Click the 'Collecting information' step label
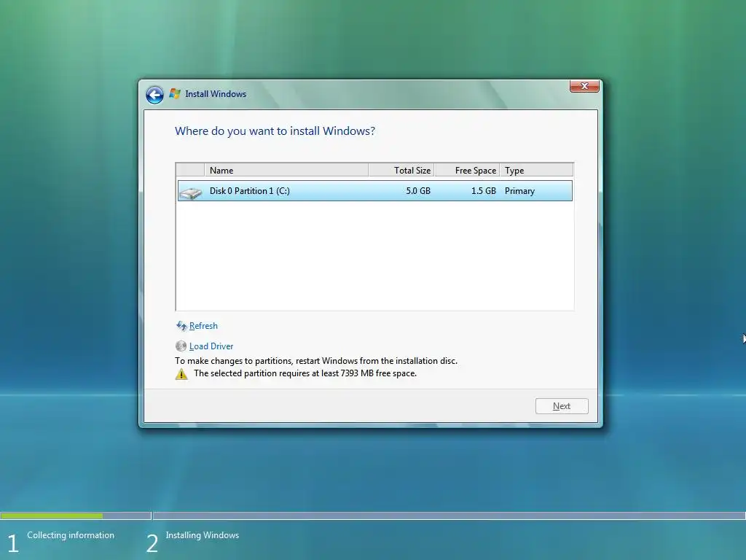 click(x=71, y=535)
